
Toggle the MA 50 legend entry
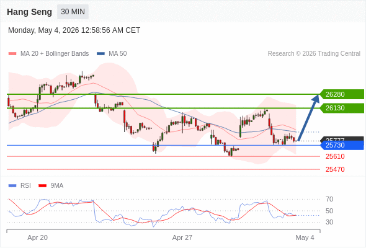pyautogui.click(x=112, y=54)
